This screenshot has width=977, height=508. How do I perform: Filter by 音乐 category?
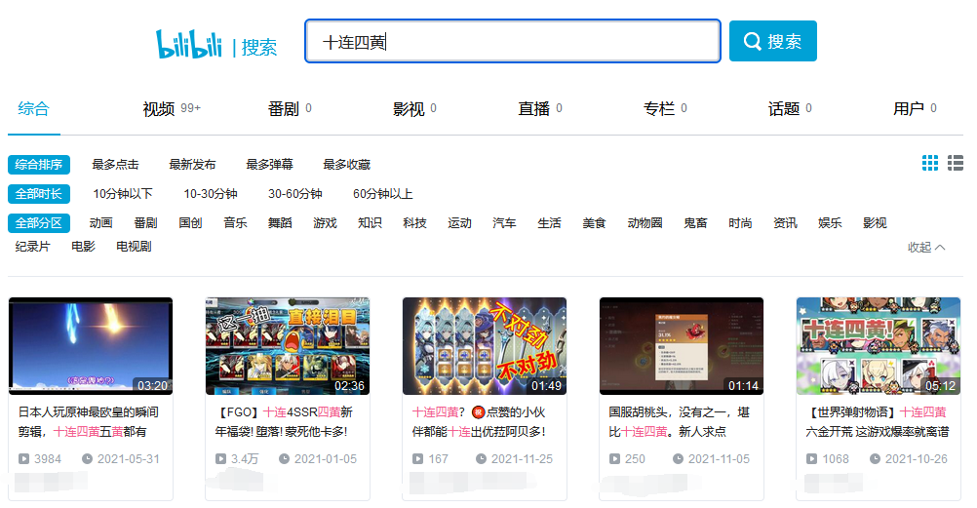click(x=236, y=223)
